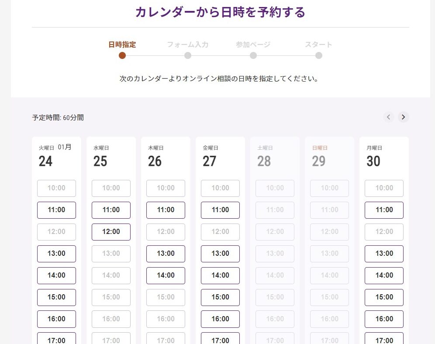Click the 参加ページ step circle

[253, 55]
